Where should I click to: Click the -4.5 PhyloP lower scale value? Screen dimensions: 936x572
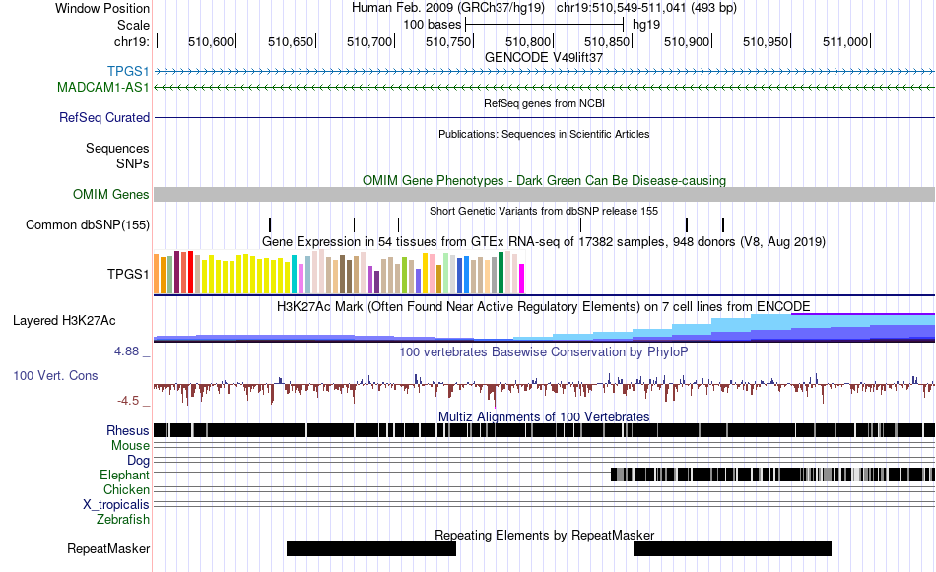click(128, 401)
